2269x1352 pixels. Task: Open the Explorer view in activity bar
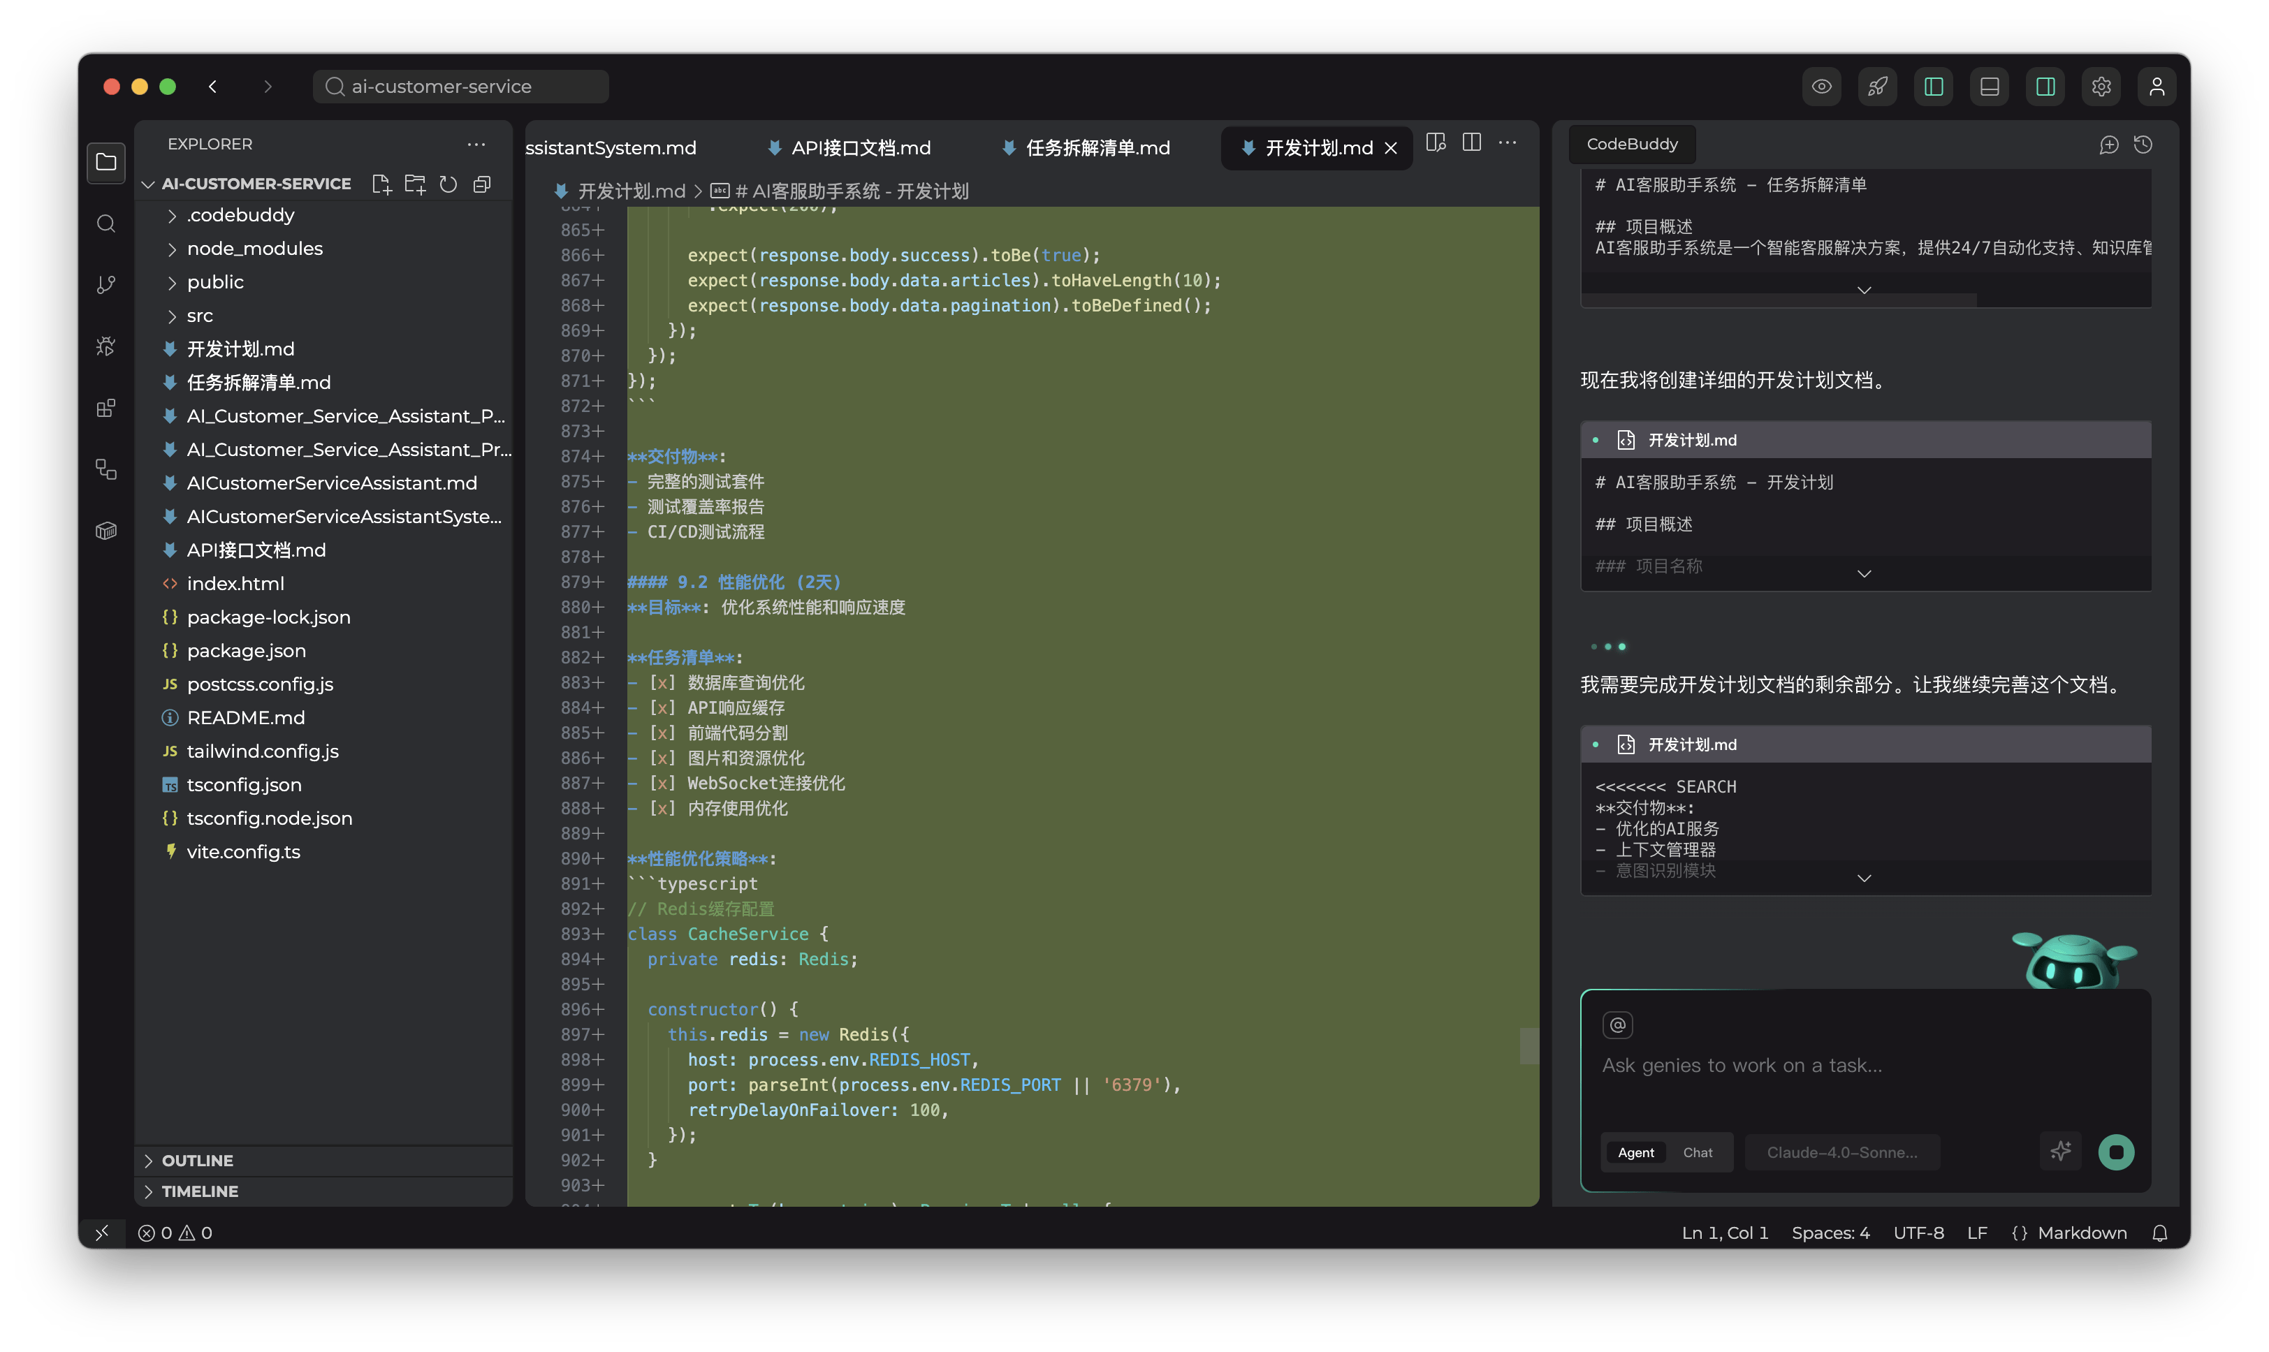(105, 162)
